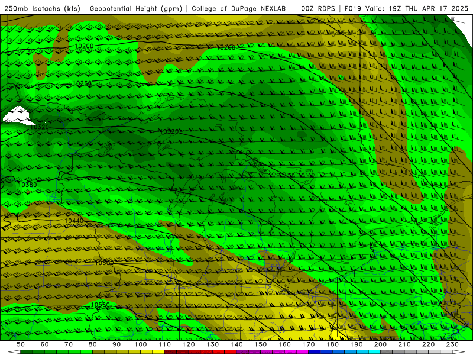Click the 160 tick label on the colorbar
The height and width of the screenshot is (355, 473).
(x=284, y=344)
